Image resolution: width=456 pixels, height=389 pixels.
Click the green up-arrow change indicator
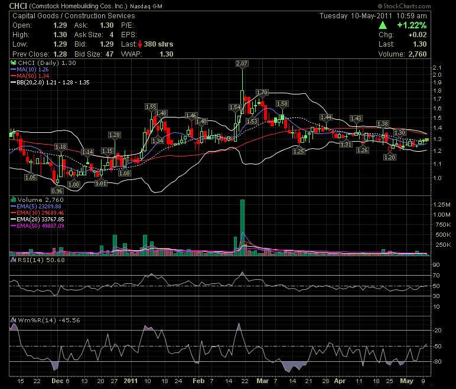[383, 25]
